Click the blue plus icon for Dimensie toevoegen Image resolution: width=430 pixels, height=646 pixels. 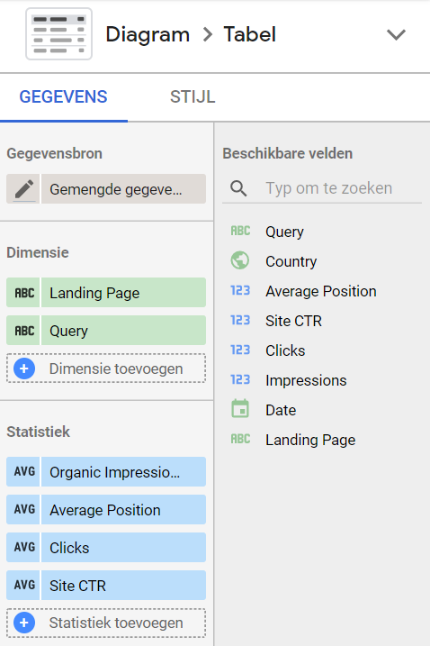click(x=24, y=368)
